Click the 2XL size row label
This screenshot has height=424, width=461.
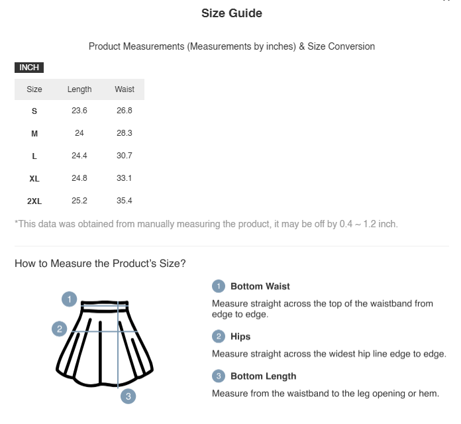34,201
